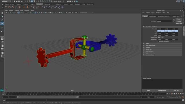Click the Load Attributes button
The height and width of the screenshot is (104, 185).
(x=162, y=90)
